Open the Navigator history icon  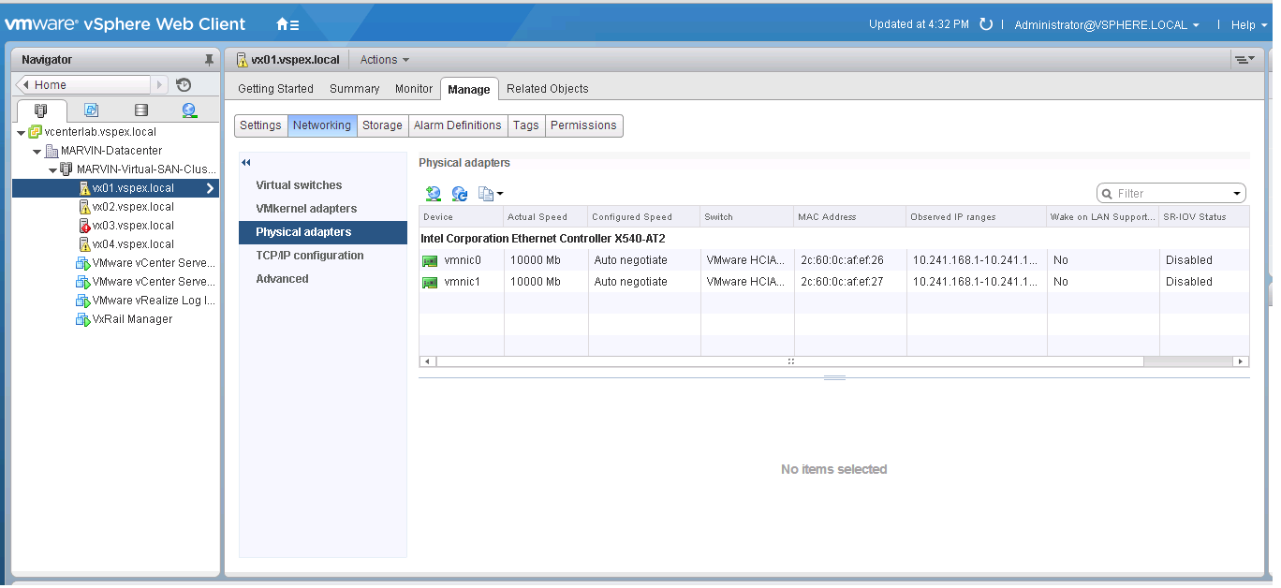click(184, 85)
